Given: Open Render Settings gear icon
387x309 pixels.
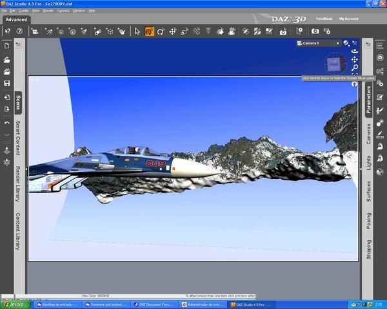Looking at the screenshot, I should coord(327,32).
